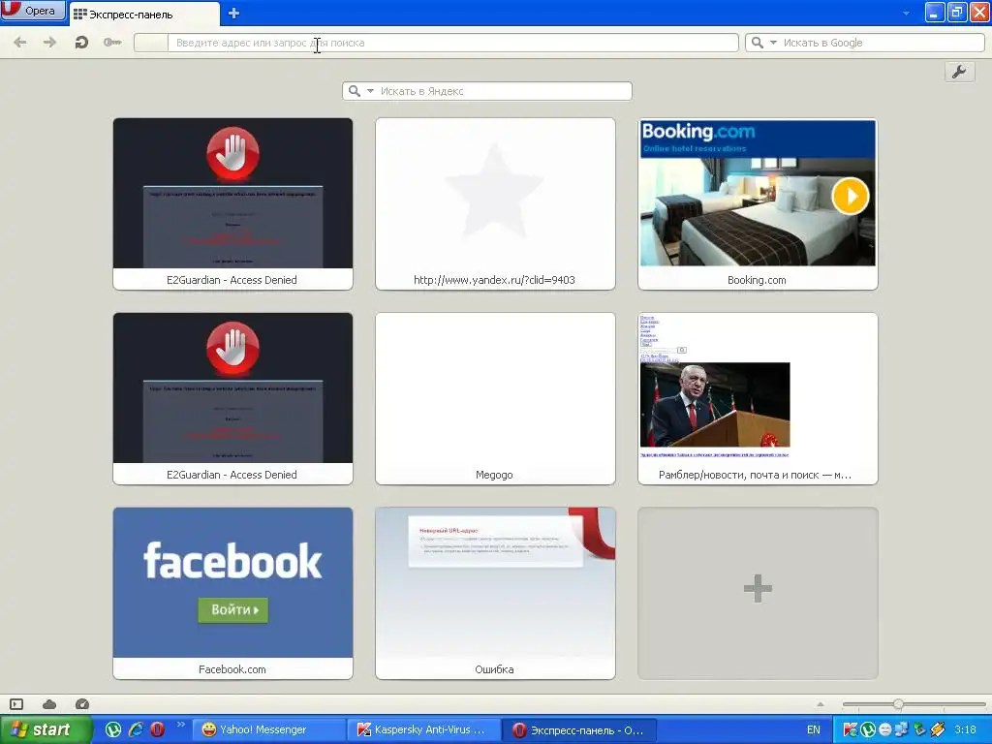
Task: Go forward to the next page
Action: [x=50, y=43]
